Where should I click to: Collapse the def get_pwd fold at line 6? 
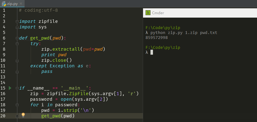click(17, 38)
